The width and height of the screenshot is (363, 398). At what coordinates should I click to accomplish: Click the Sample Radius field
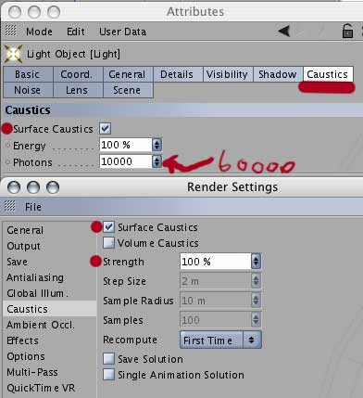tap(216, 301)
